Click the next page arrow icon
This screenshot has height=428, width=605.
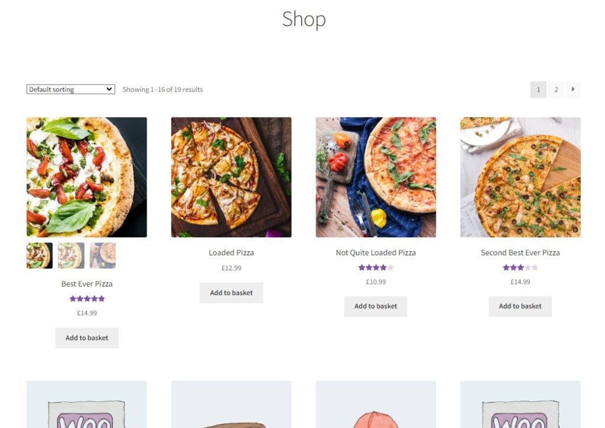pyautogui.click(x=573, y=89)
